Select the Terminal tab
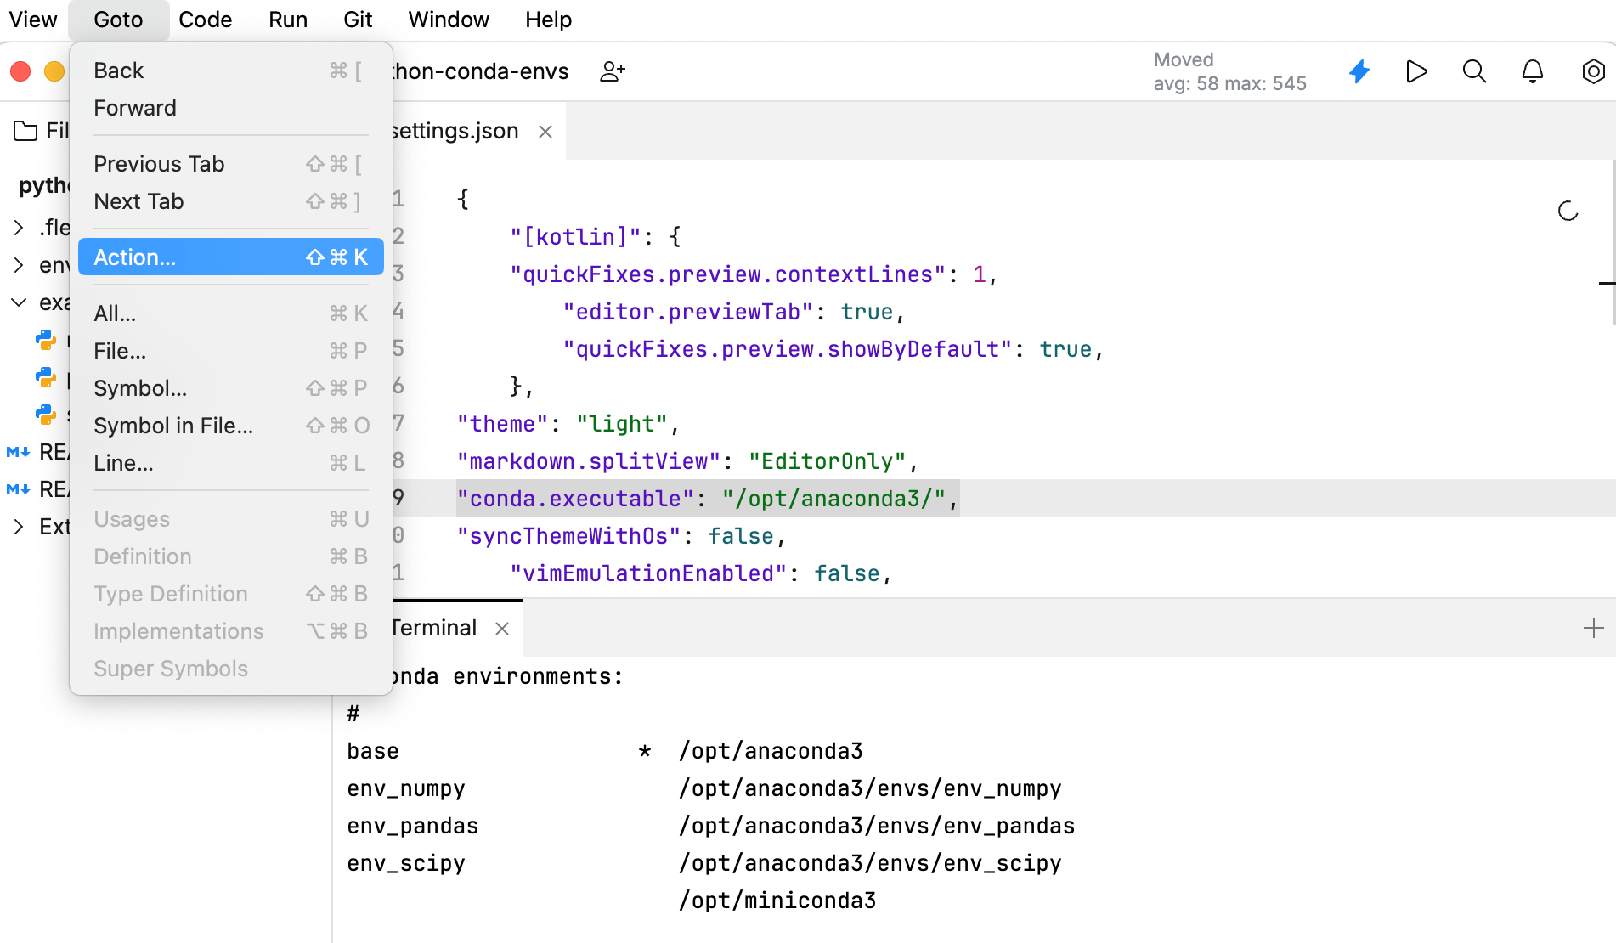This screenshot has width=1616, height=943. 432,628
